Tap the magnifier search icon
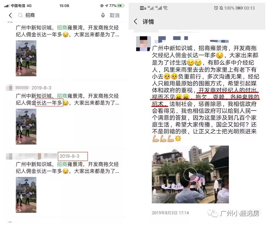 click(21, 15)
